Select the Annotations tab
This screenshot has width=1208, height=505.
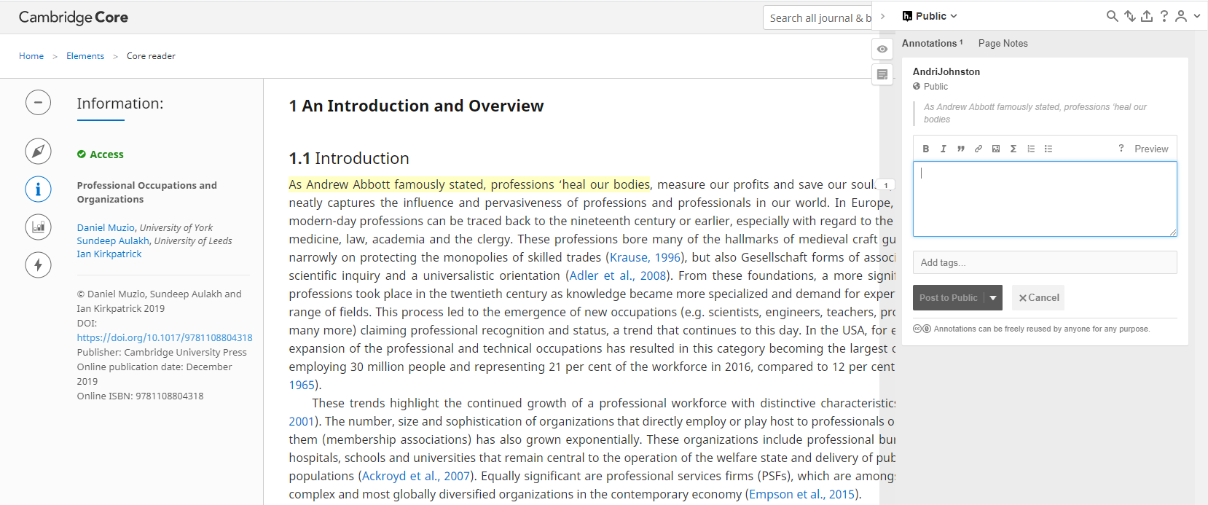point(930,43)
